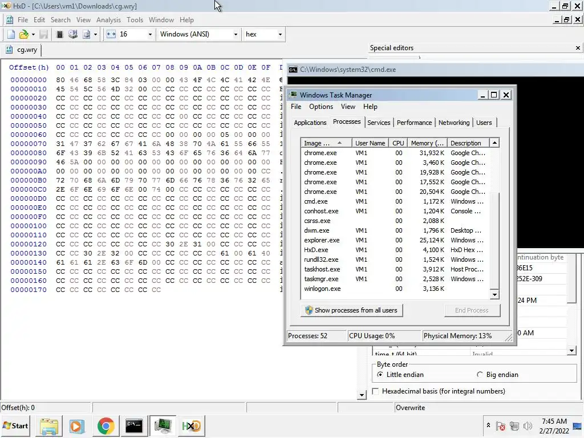Switch to cmd window from taskbar
The image size is (584, 438).
click(133, 425)
